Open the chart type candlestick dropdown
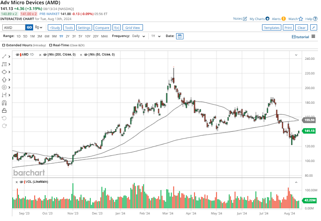 pos(39,28)
